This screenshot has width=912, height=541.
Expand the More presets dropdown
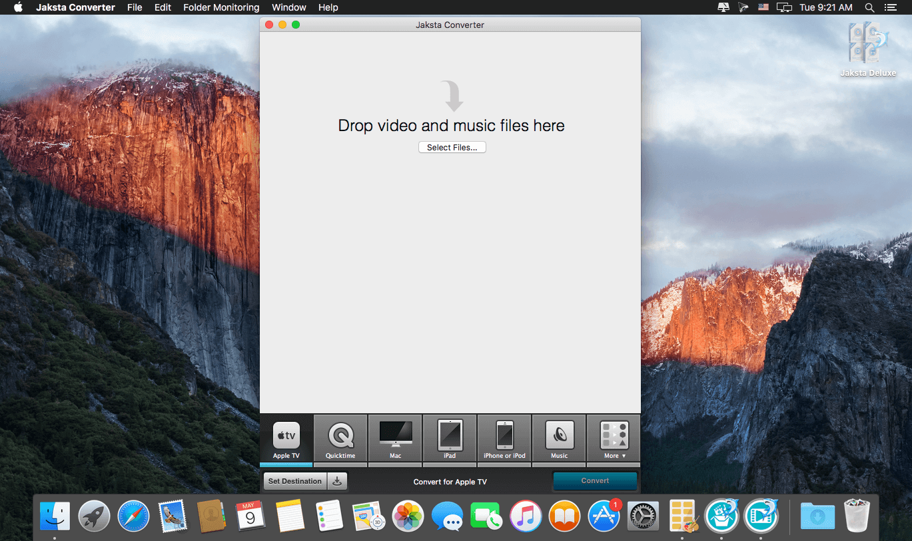[x=614, y=439]
